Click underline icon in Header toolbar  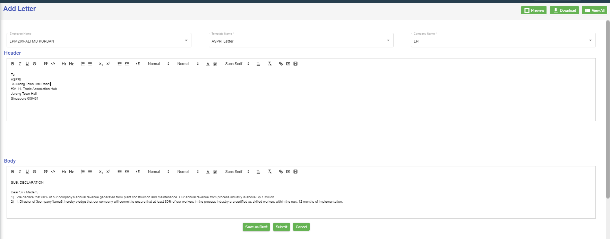tap(27, 64)
